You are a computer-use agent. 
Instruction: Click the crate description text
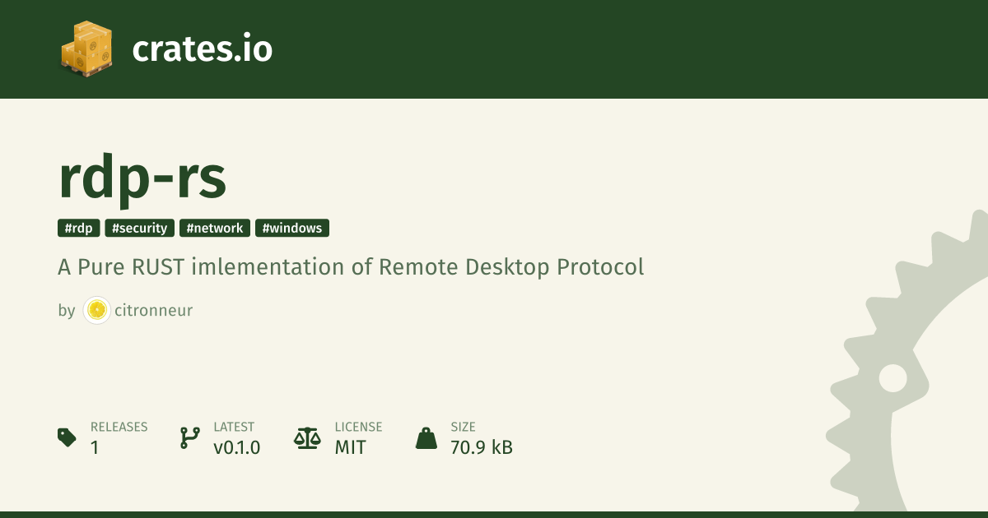coord(351,268)
